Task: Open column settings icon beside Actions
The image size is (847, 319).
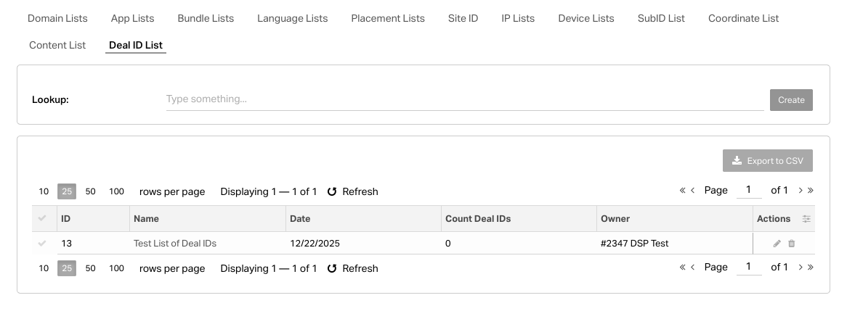Action: click(806, 219)
